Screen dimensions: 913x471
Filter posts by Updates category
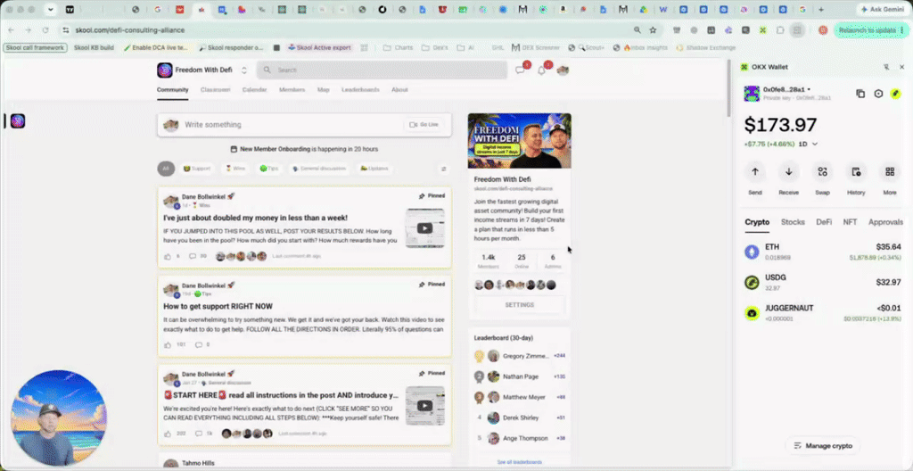pyautogui.click(x=374, y=169)
